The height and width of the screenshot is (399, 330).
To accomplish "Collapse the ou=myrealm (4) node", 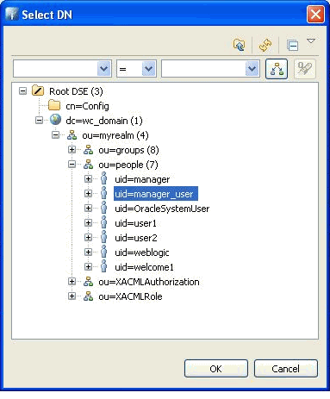I will (x=55, y=135).
